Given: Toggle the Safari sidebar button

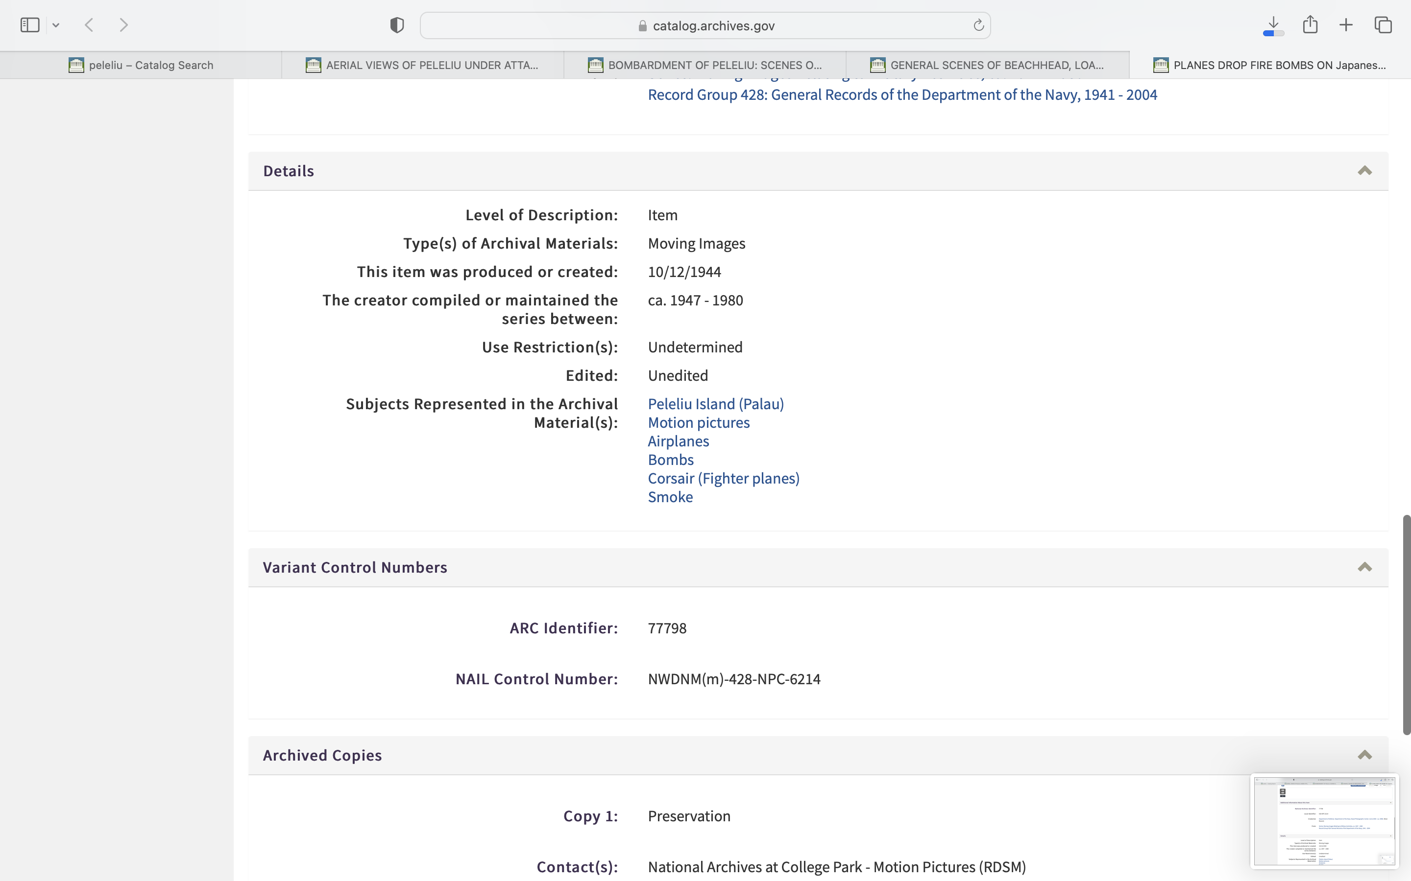Looking at the screenshot, I should click(x=30, y=25).
